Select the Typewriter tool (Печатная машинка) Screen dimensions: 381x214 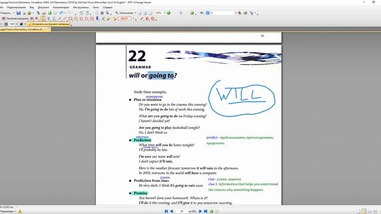15,18
